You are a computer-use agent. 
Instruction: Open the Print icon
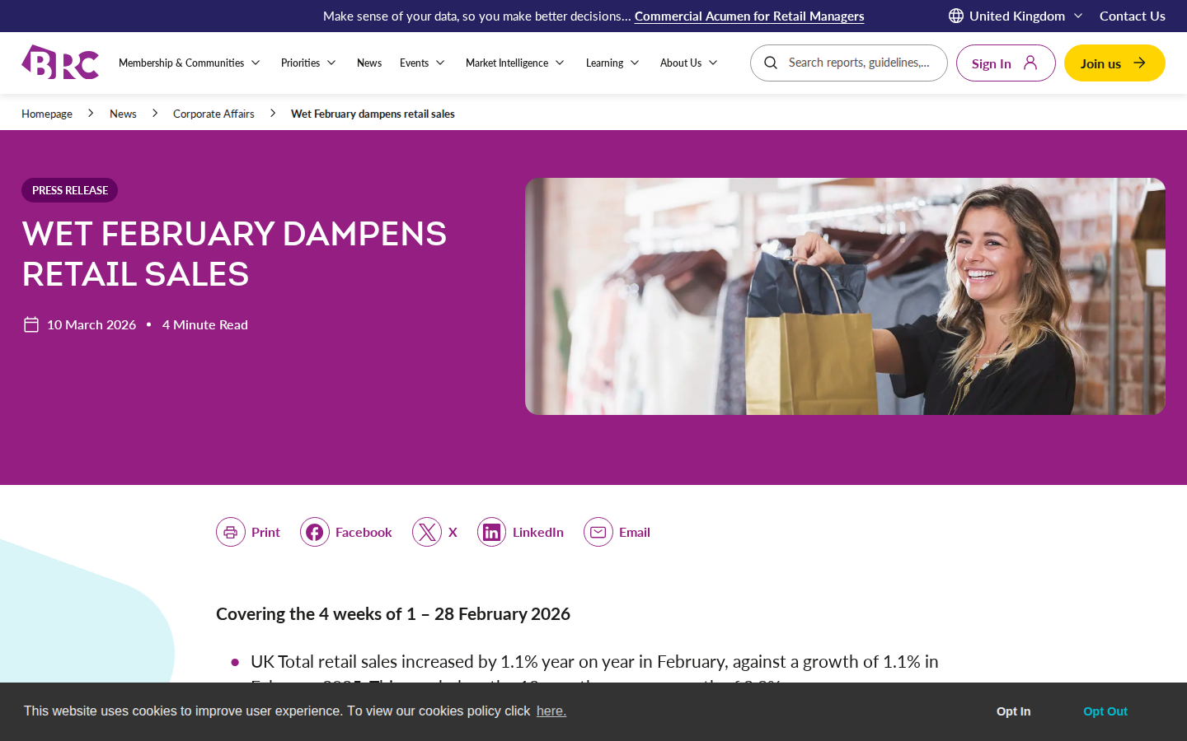[231, 532]
